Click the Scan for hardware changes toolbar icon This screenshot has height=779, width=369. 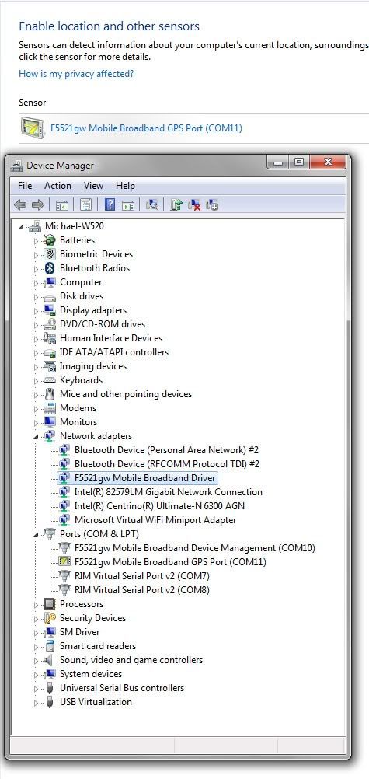coord(152,204)
